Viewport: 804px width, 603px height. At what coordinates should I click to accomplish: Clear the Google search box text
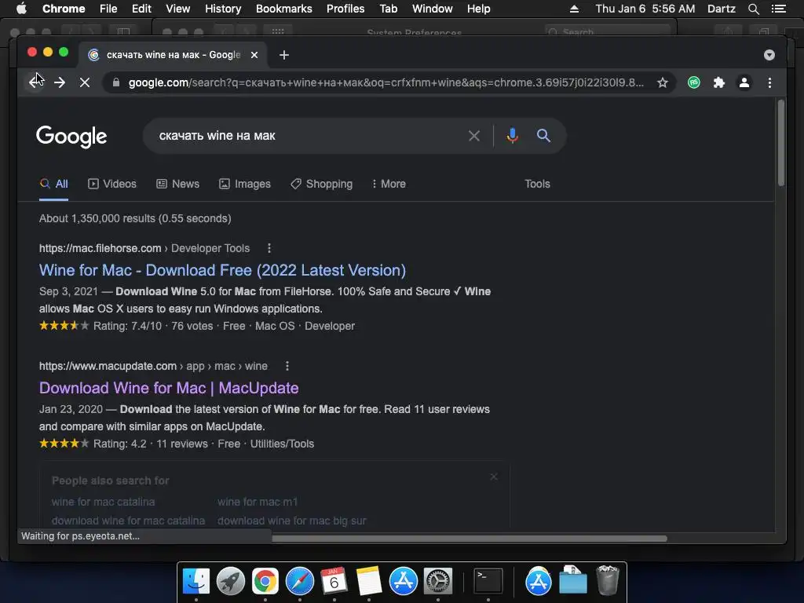(x=474, y=136)
